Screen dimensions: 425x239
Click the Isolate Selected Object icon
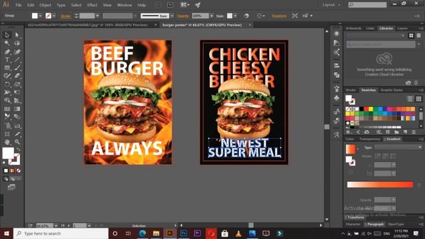[295, 16]
